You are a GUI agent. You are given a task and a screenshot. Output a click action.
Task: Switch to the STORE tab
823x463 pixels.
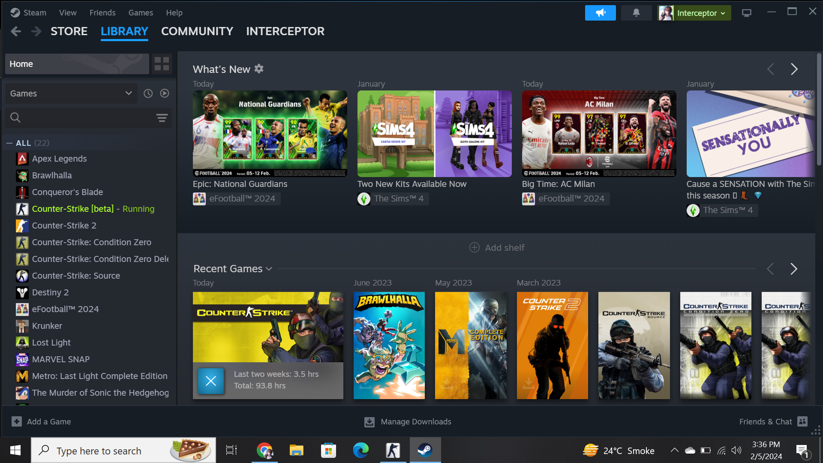[x=69, y=31]
